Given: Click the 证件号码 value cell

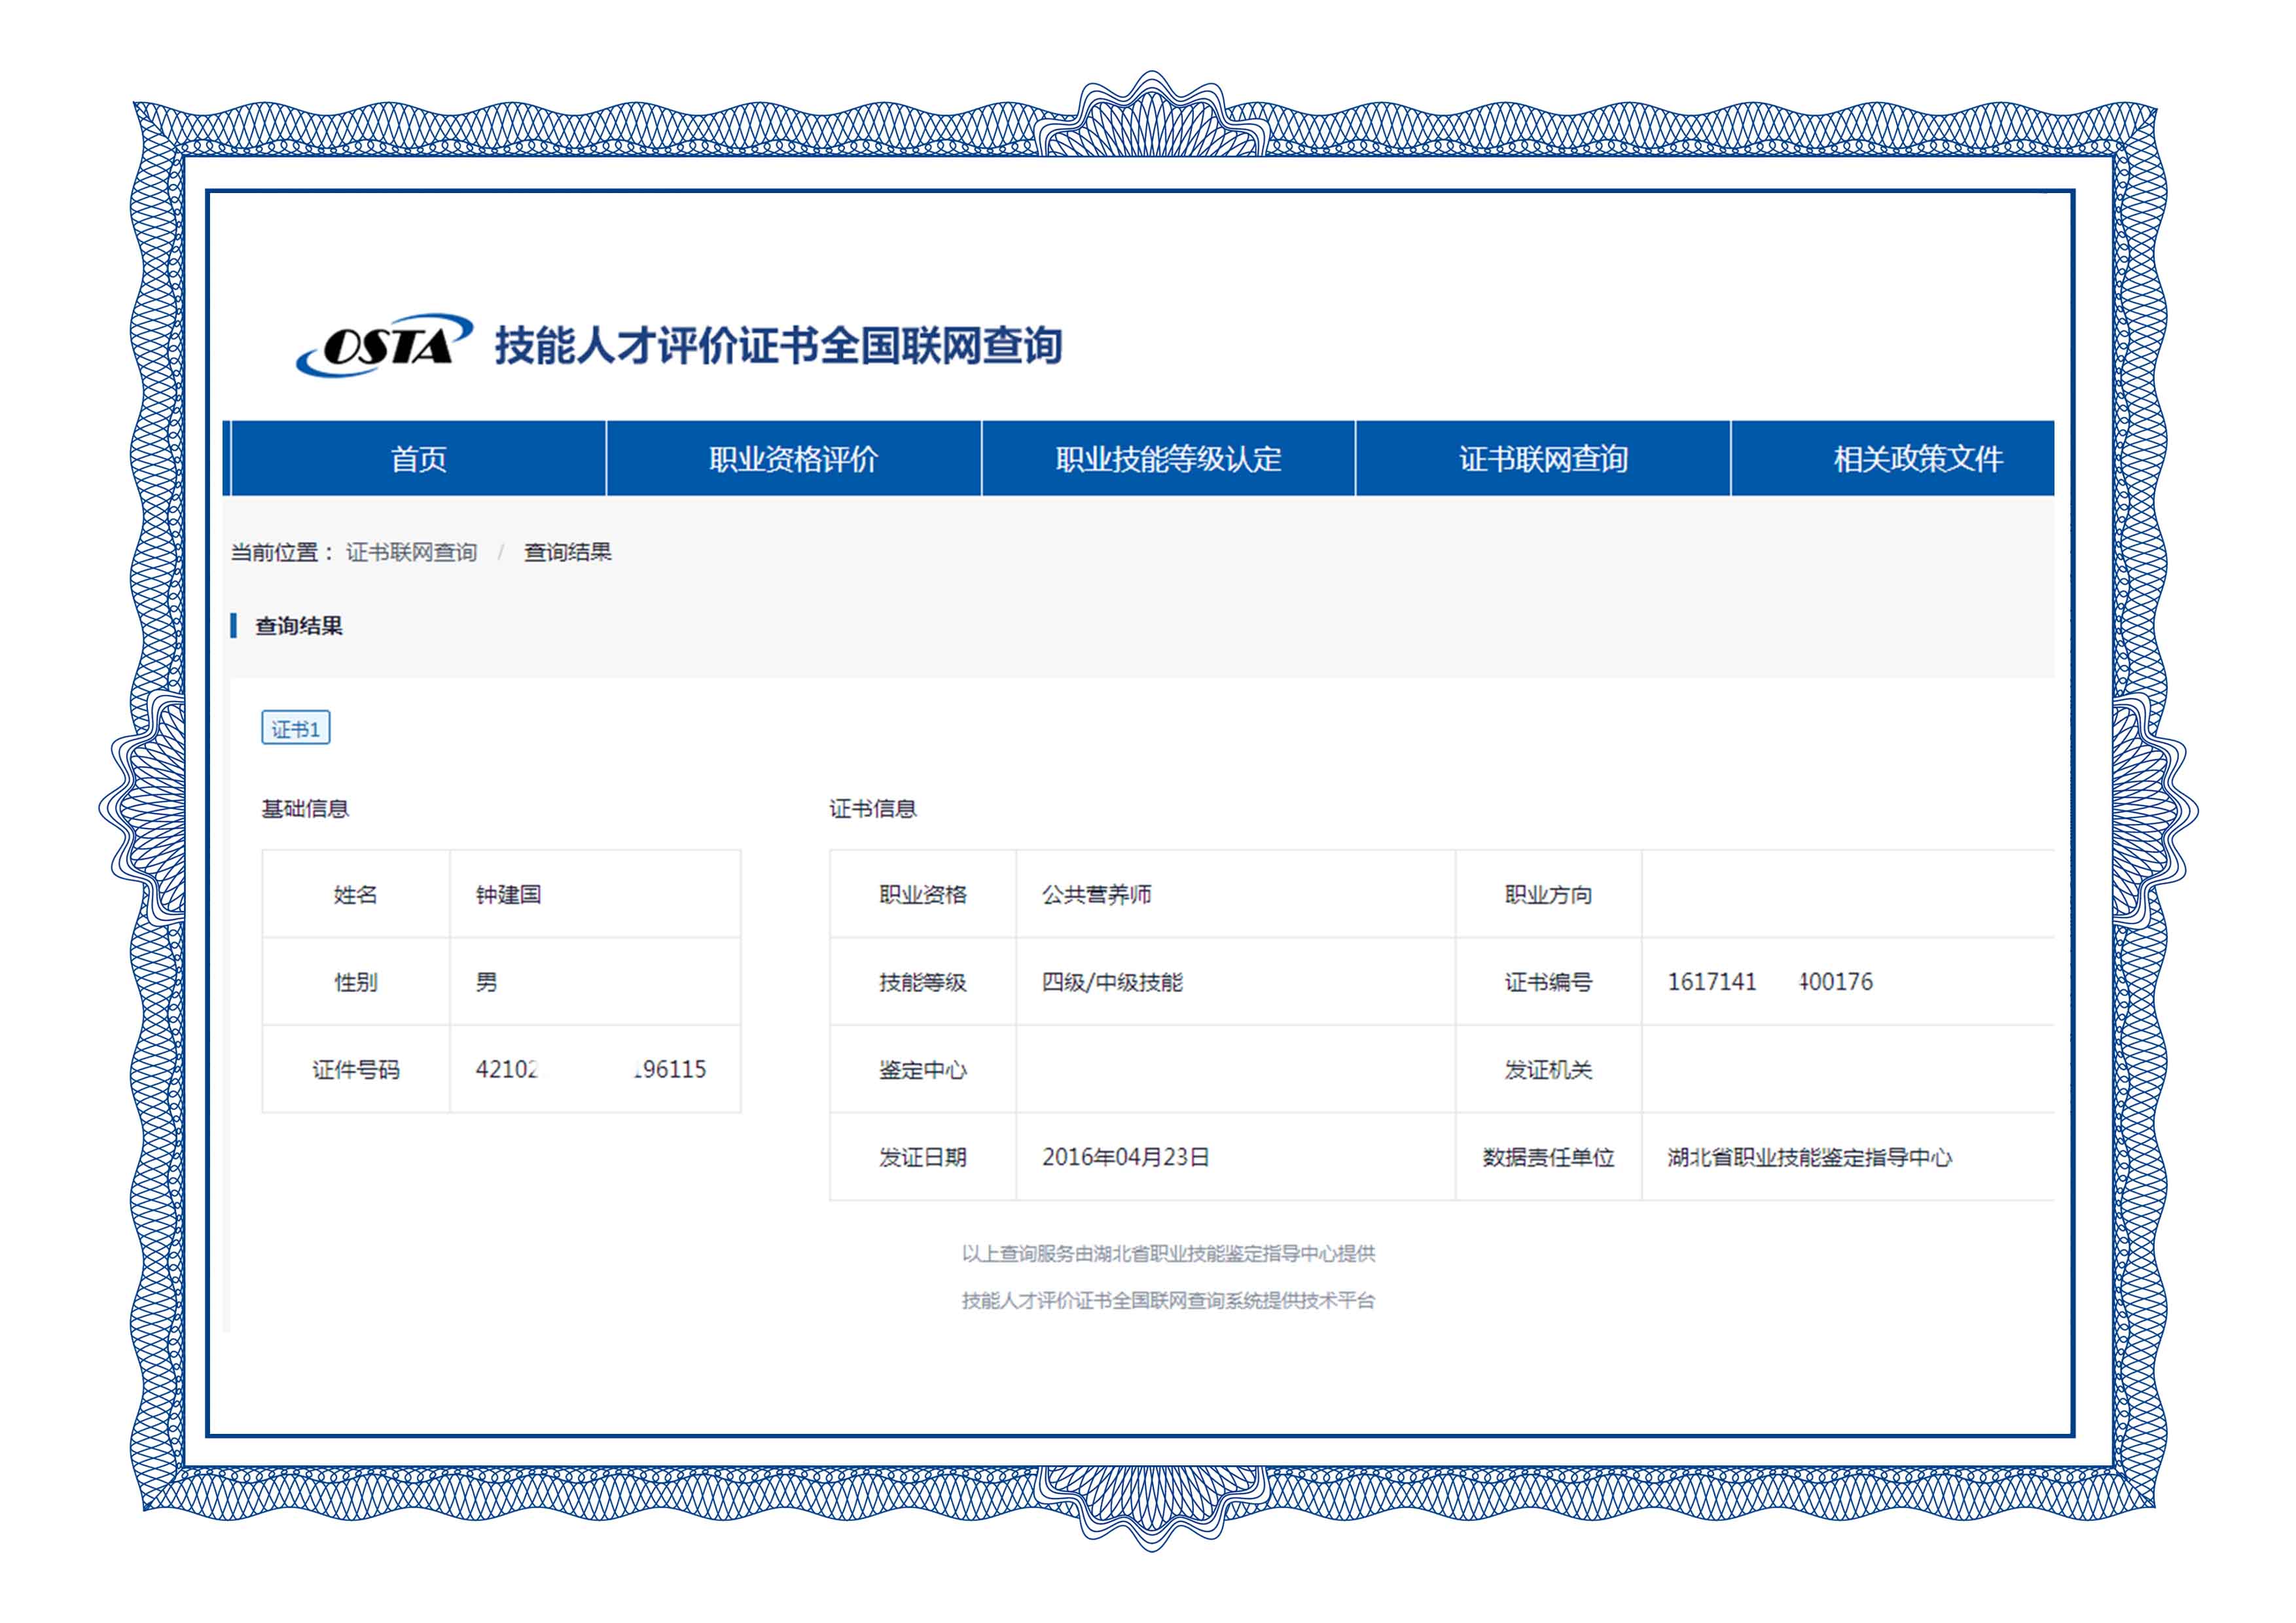Looking at the screenshot, I should coord(591,1070).
